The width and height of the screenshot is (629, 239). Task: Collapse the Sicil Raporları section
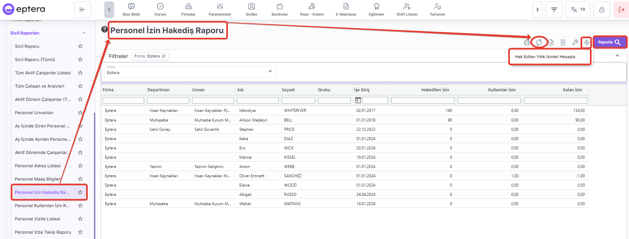point(84,33)
